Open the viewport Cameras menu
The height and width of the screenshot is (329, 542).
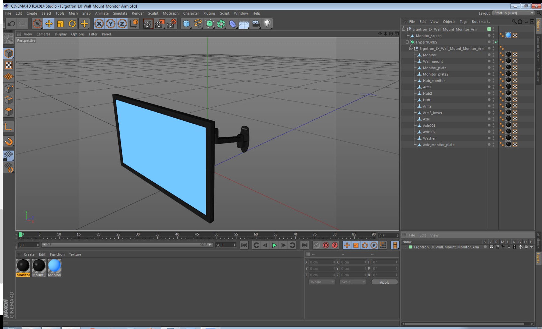(x=43, y=34)
